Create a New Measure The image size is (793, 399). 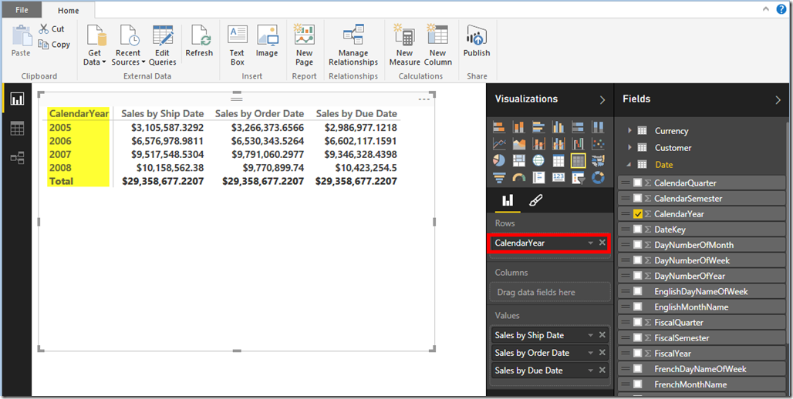point(404,45)
